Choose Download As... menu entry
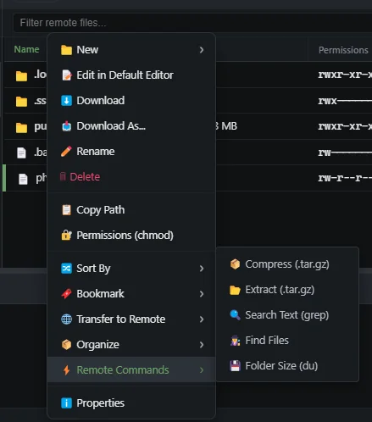 tap(131, 126)
